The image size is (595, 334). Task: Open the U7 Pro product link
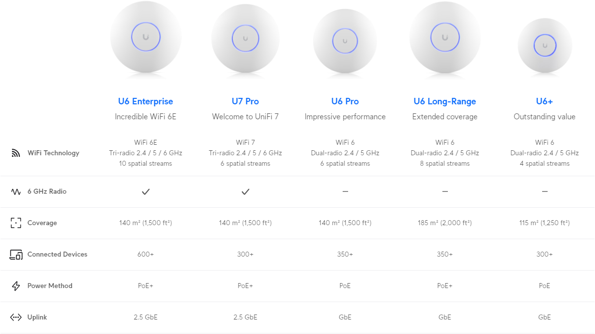[245, 101]
